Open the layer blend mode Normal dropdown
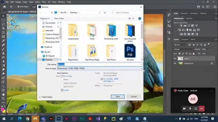This screenshot has width=218, height=122. [x=183, y=49]
